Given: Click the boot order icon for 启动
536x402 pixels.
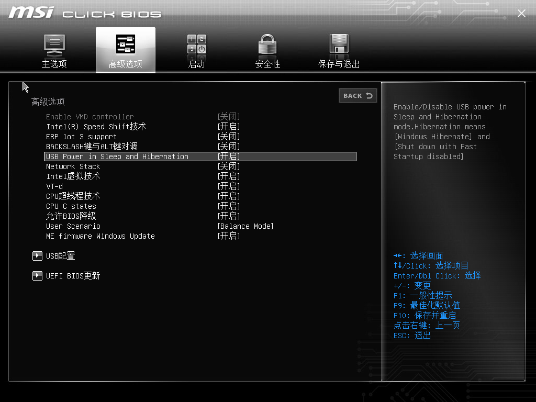Looking at the screenshot, I should (197, 44).
